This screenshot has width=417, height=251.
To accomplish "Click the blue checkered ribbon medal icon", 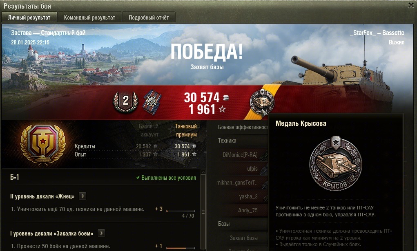I will (x=152, y=102).
